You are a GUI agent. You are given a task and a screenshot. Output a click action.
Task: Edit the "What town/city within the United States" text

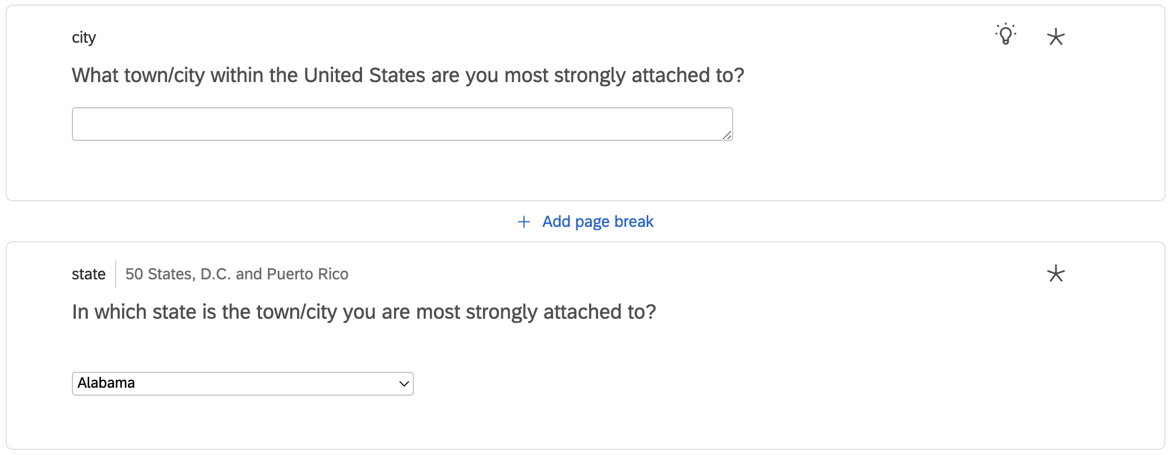point(408,75)
